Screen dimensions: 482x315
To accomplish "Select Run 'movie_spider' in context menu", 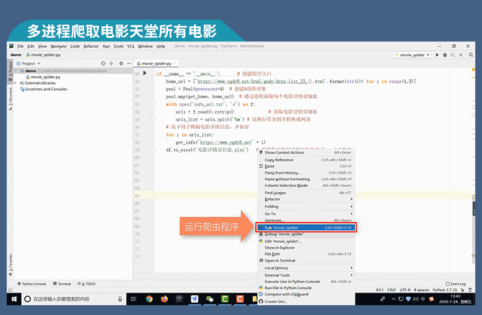I will (306, 228).
